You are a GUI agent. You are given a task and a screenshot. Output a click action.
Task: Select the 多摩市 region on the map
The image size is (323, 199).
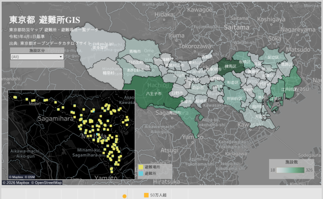click(186, 102)
